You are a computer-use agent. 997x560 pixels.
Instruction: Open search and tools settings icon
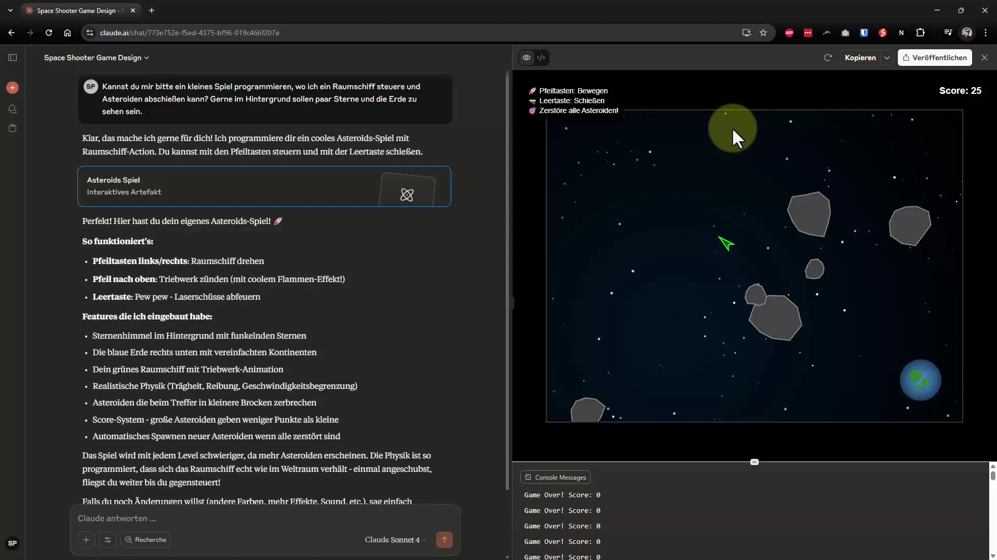click(107, 540)
